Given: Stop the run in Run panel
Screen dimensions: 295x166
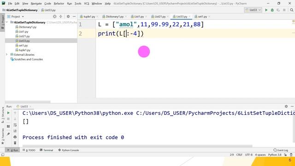Looking at the screenshot, I should pos(8,119).
